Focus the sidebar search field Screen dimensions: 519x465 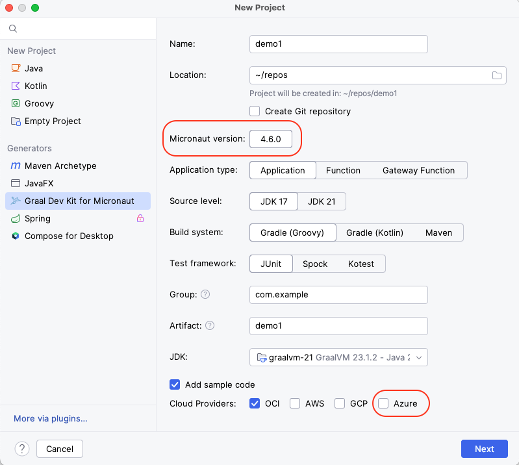(x=78, y=29)
